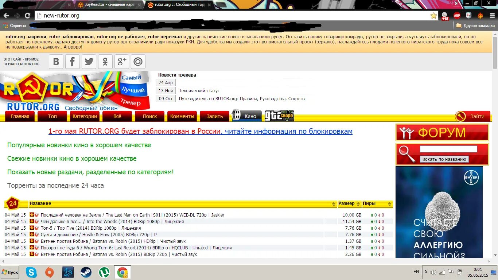498x280 pixels.
Task: Download torrent icon for Top Five row
Action: [x=32, y=228]
